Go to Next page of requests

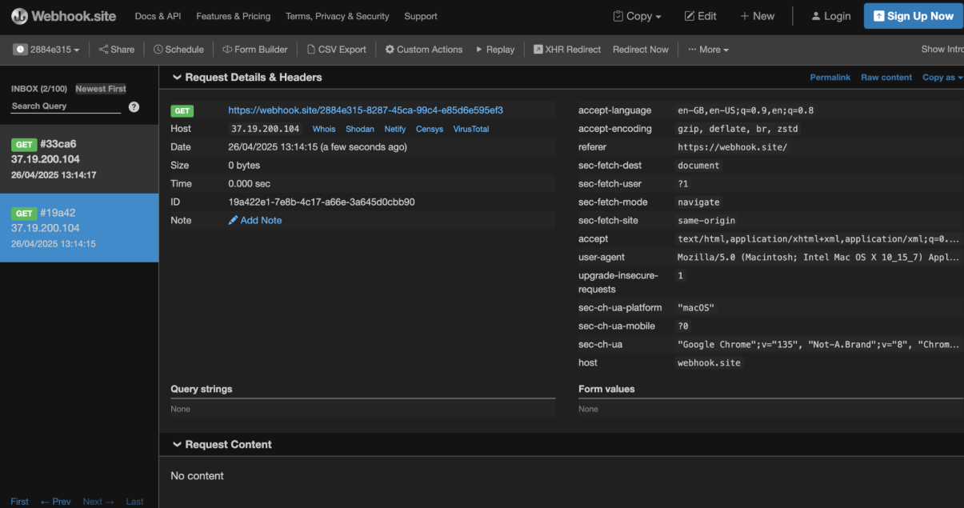98,502
